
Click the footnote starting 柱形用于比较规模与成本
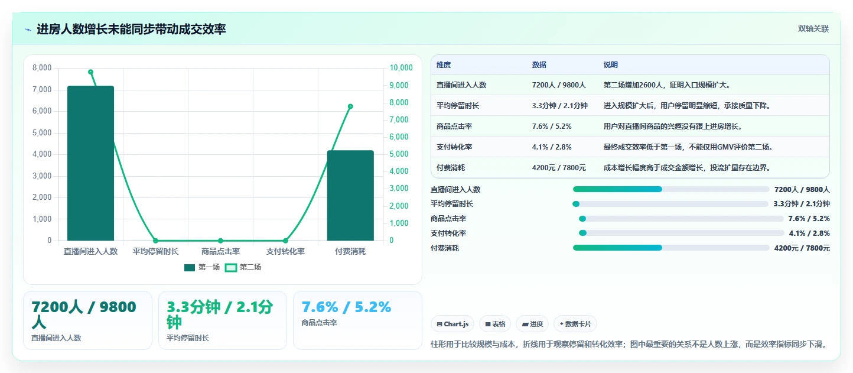(629, 345)
